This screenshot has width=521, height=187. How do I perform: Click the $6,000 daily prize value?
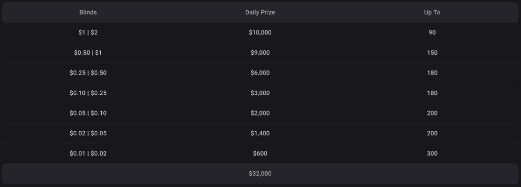tap(260, 73)
